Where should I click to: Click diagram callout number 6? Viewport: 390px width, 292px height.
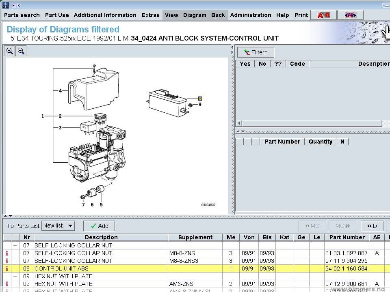(x=92, y=204)
